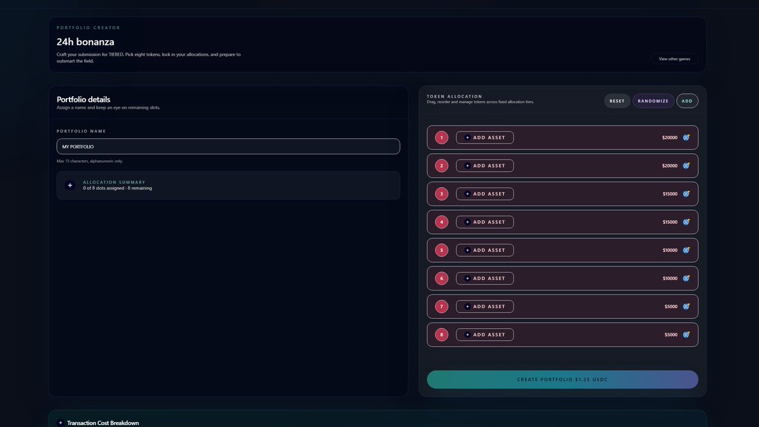759x427 pixels.
Task: Open View other games
Action: pyautogui.click(x=675, y=59)
